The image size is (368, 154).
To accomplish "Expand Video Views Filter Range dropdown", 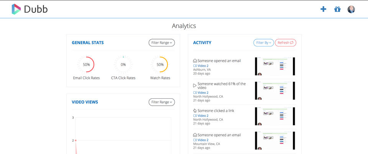I will (x=161, y=102).
